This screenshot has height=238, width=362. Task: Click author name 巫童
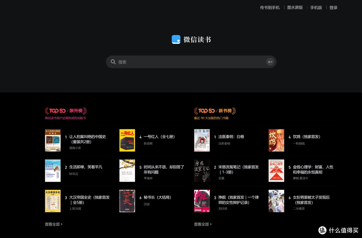point(221,178)
